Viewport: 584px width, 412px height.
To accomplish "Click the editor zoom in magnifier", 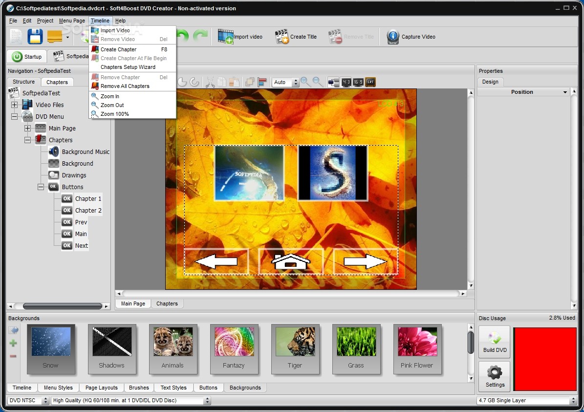I will (x=305, y=82).
